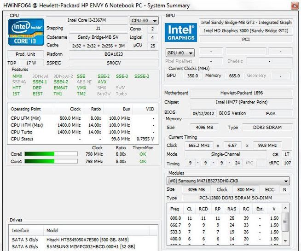Select the CPU HFM (Max) row
This screenshot has height=251, width=301.
click(x=82, y=125)
